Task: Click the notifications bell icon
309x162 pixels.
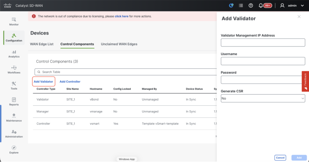Action: point(261,5)
